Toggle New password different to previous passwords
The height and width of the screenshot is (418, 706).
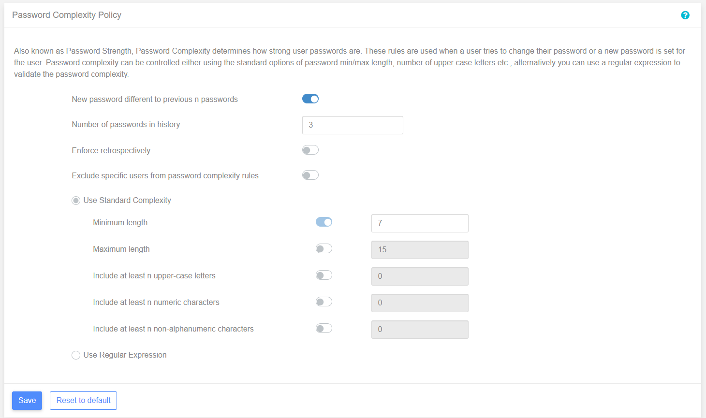click(310, 99)
